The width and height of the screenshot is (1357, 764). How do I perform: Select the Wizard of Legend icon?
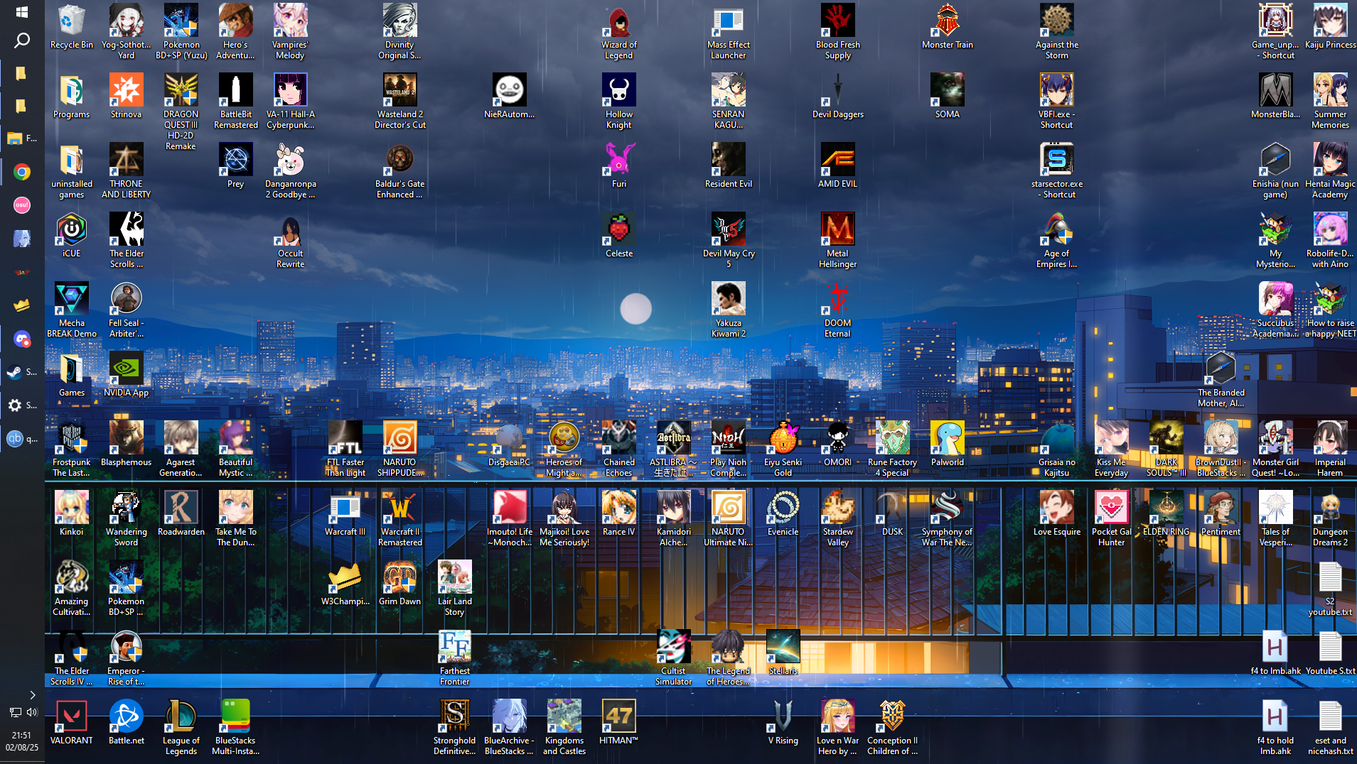[618, 32]
